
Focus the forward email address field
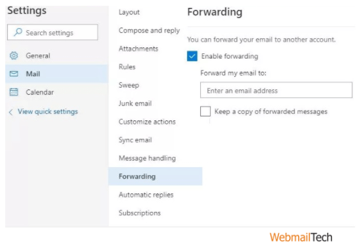point(276,90)
